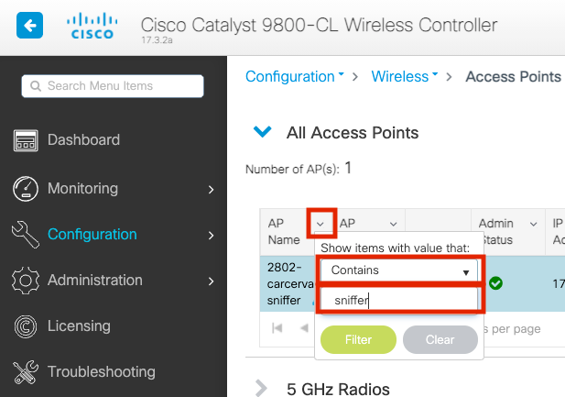Click the Administration gear icon
This screenshot has width=565, height=397.
(x=26, y=281)
